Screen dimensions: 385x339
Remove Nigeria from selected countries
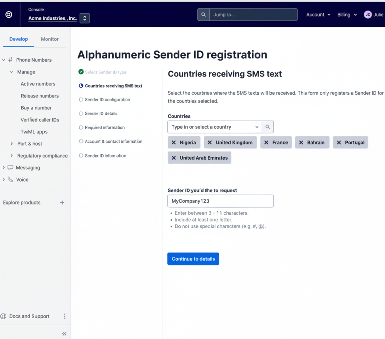click(x=174, y=142)
